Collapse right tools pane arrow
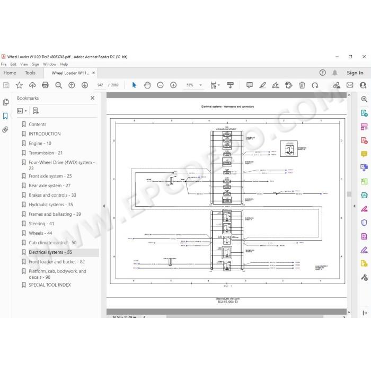 (x=354, y=206)
